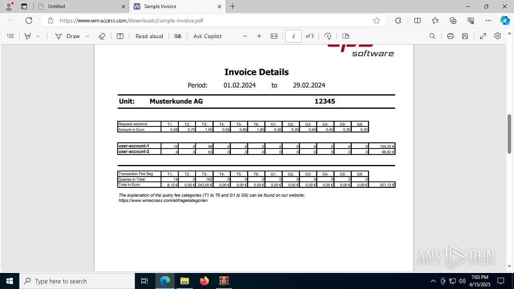Screen dimensions: 514x289
Task: Click the PDF vertical scrollbar thumb
Action: click(510, 134)
